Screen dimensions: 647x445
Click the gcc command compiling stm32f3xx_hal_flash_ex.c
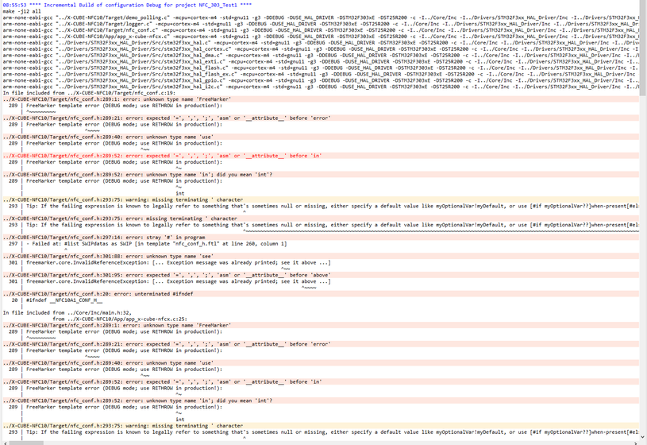tap(321, 74)
